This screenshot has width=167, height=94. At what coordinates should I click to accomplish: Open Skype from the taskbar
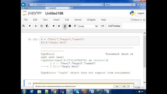[77, 92]
